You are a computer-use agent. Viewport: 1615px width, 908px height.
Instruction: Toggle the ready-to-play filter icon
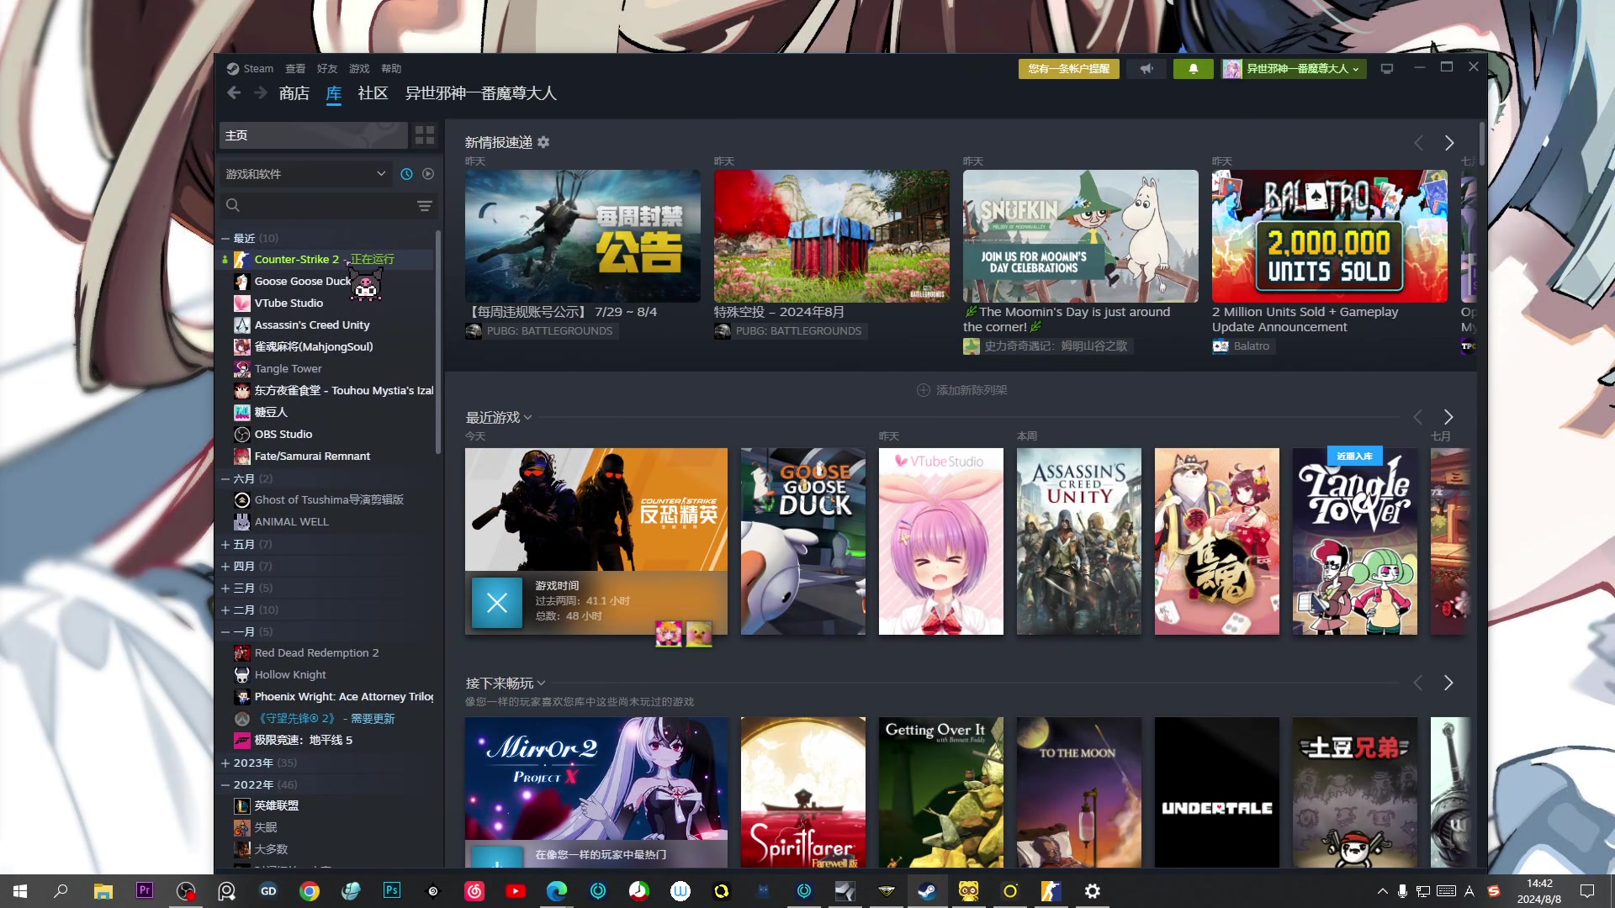click(x=428, y=174)
